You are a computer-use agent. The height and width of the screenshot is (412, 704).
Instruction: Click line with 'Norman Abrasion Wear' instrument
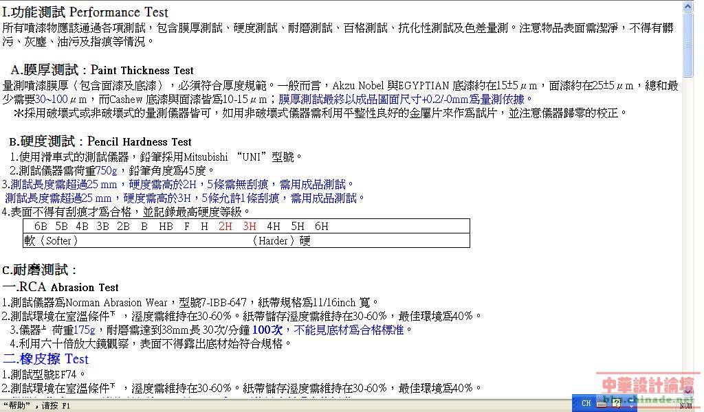[x=190, y=303]
